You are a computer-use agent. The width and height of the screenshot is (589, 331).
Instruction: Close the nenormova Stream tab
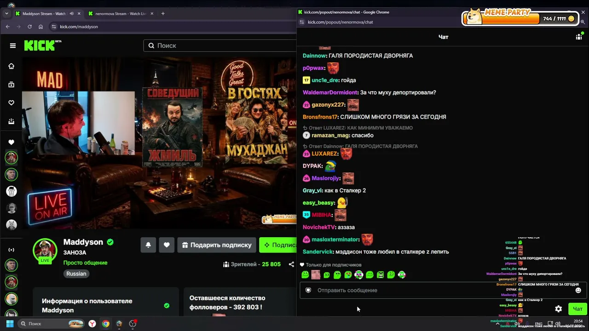[152, 14]
